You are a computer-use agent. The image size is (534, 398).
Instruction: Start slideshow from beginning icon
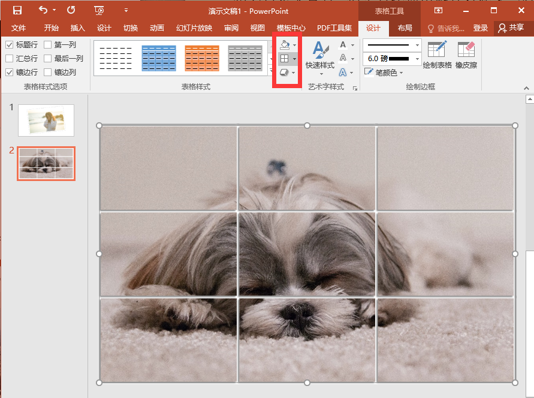point(99,11)
